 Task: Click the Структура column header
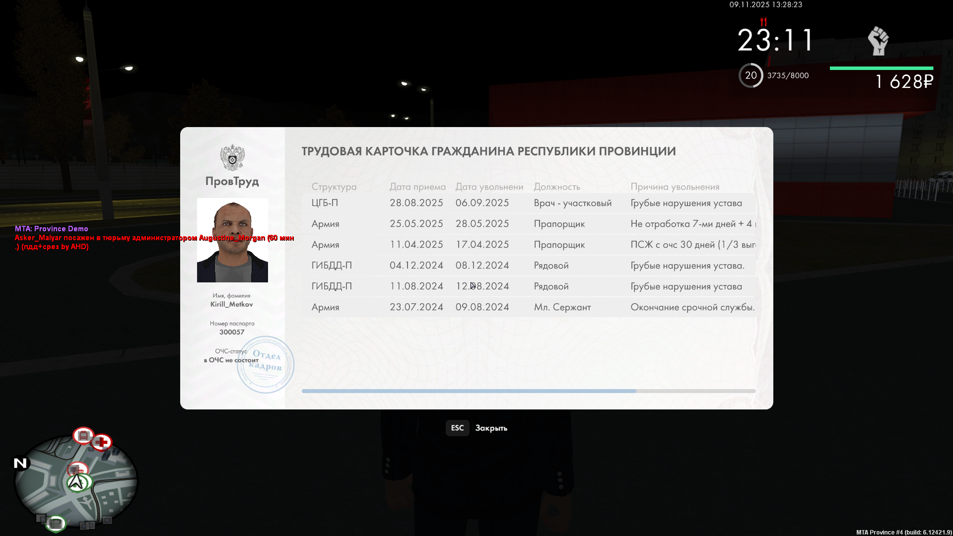(x=334, y=187)
